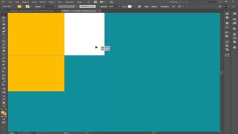Select the Lasso tool

coord(4,24)
